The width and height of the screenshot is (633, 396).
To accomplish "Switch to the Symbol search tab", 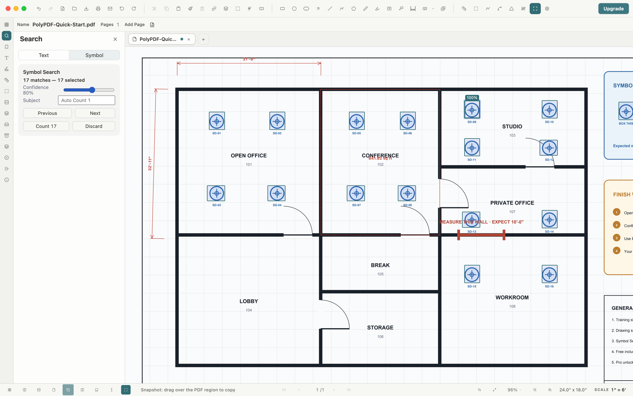I will point(94,55).
